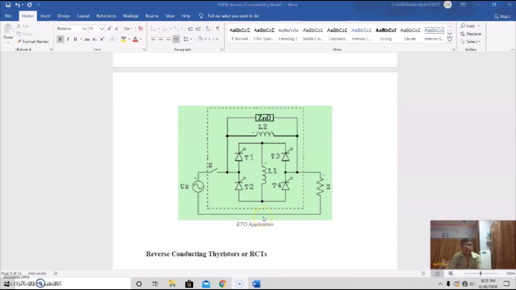The image size is (516, 290).
Task: Click Replace in Editing group
Action: tap(471, 34)
